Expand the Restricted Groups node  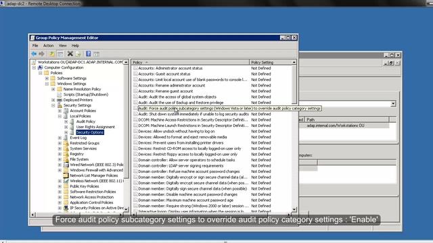[x=60, y=143]
